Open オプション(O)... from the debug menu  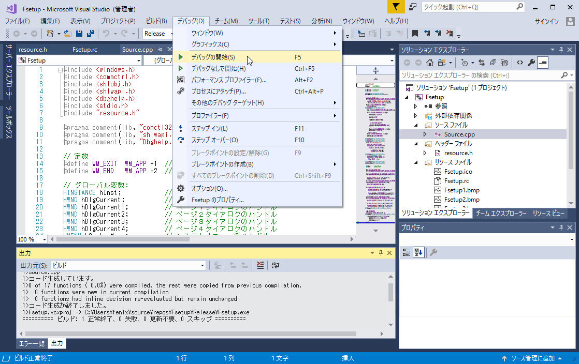click(x=257, y=188)
